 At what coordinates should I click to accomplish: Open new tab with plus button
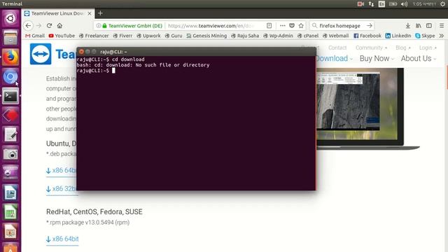100,13
